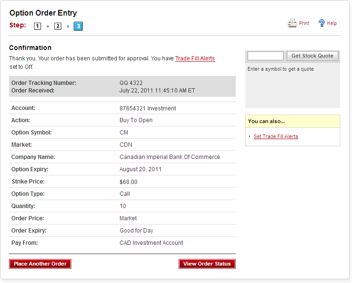
Task: Open Trade Fill Alerts link in confirmation text
Action: tap(195, 58)
